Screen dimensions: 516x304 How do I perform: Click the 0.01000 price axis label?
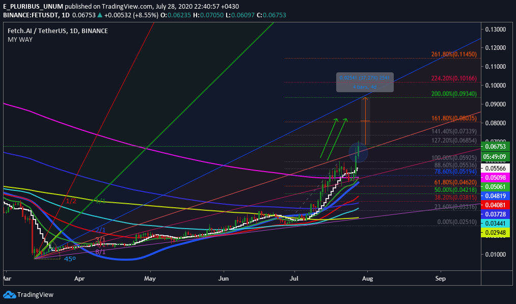tap(495, 254)
